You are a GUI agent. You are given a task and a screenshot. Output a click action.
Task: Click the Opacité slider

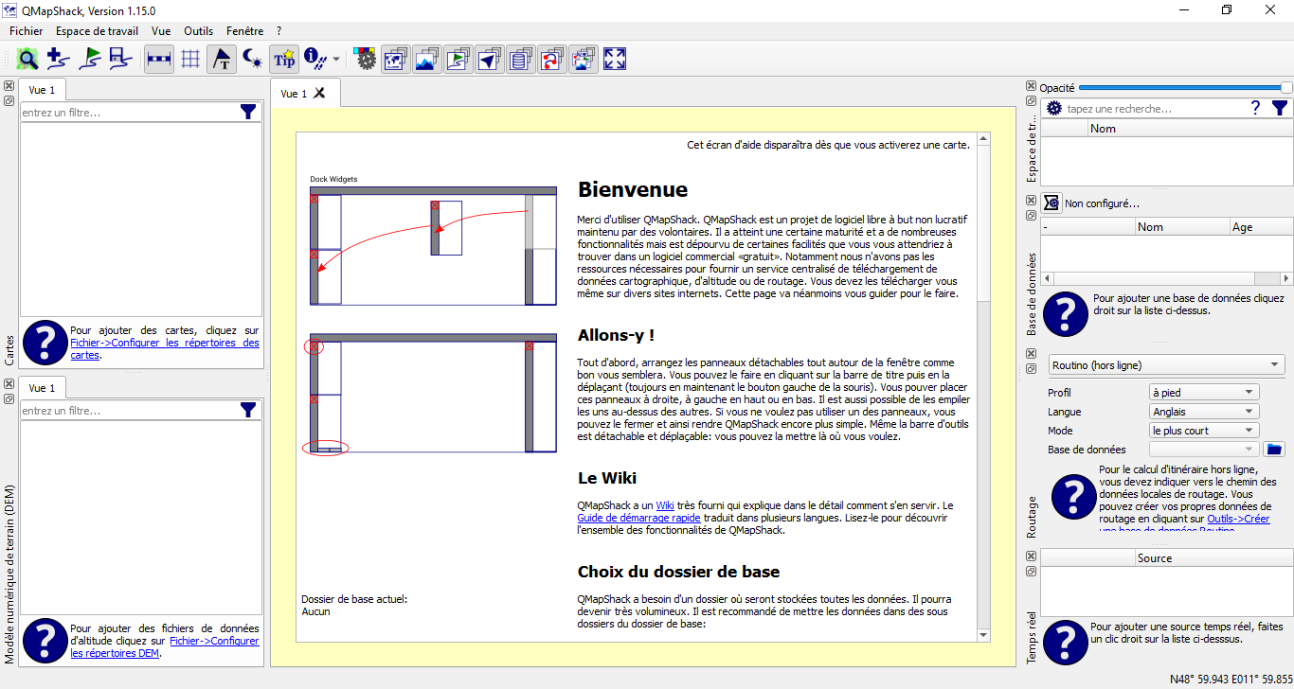(x=1184, y=87)
